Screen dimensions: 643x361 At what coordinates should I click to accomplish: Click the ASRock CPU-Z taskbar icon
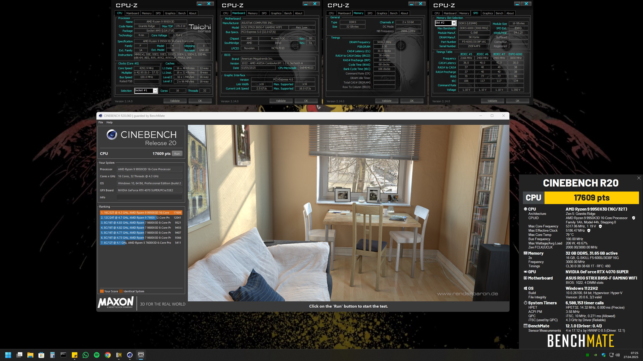pos(141,355)
